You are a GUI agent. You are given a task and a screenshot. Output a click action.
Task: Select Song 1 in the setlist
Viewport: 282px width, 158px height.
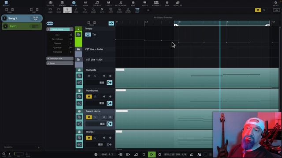(22, 18)
